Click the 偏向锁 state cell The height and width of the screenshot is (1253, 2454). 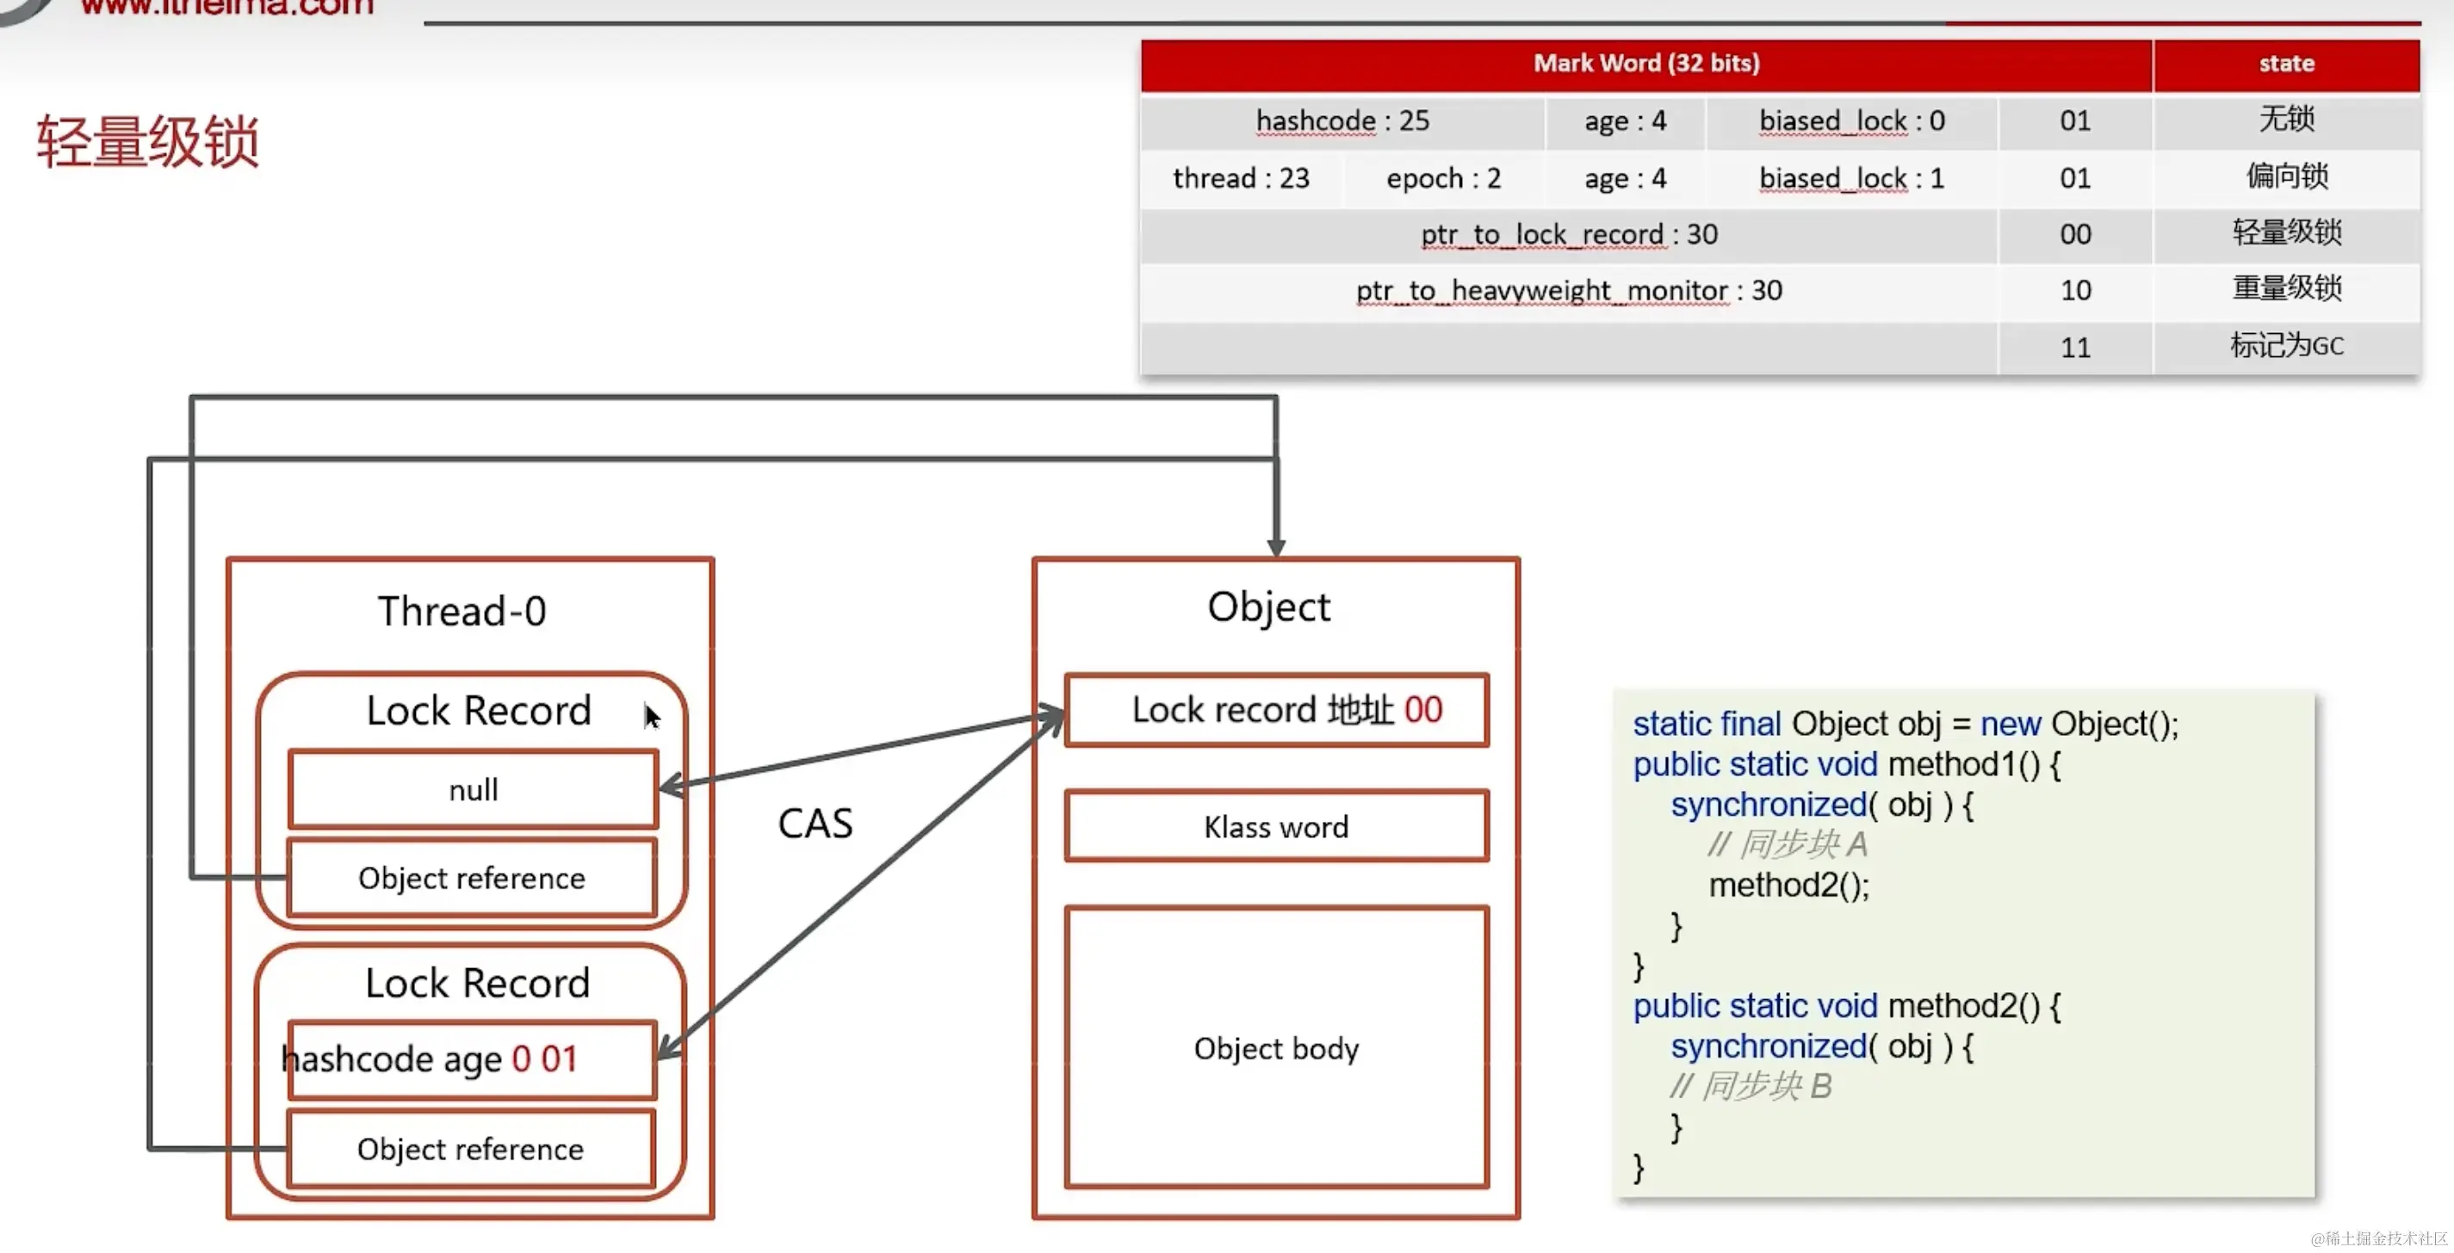coord(2286,176)
